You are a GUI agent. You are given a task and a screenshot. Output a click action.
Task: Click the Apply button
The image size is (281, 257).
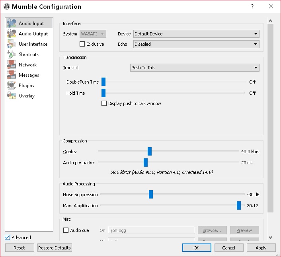pos(261,248)
